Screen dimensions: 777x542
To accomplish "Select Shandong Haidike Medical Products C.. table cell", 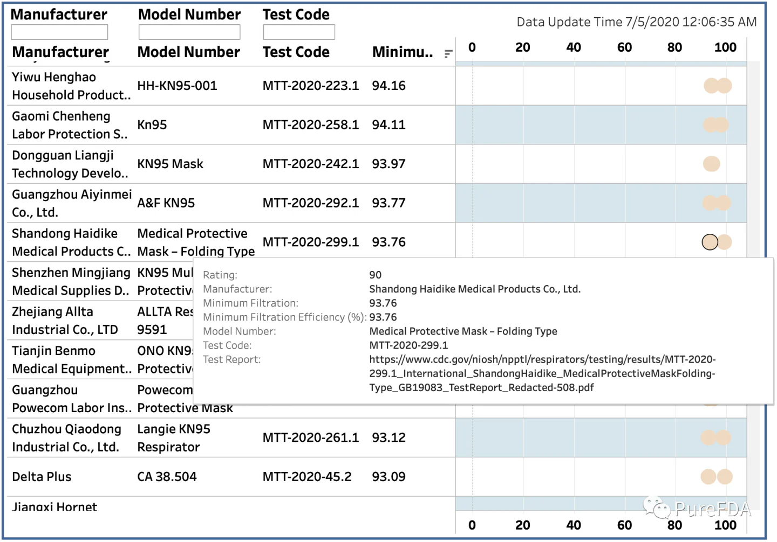I will [71, 242].
